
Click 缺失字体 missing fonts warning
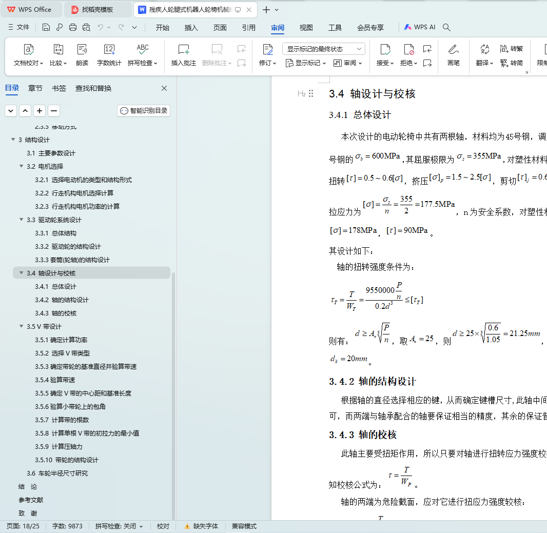click(x=201, y=526)
